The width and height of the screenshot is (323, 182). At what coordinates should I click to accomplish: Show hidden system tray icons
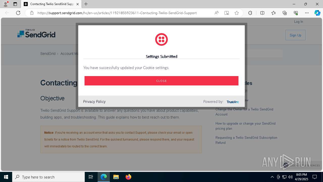[272, 177]
